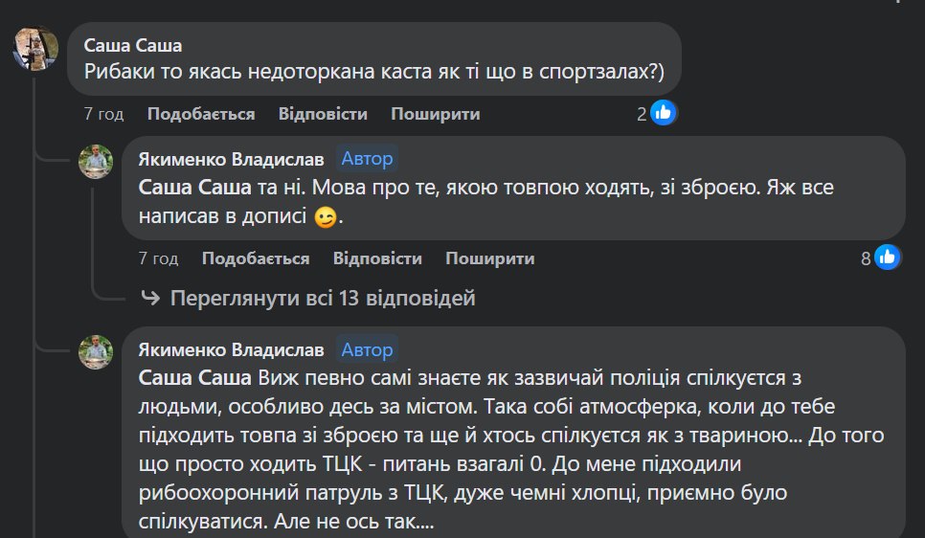Reply to Саша Саша's comment with 'Відповісти'
This screenshot has height=538, width=925.
pyautogui.click(x=323, y=114)
